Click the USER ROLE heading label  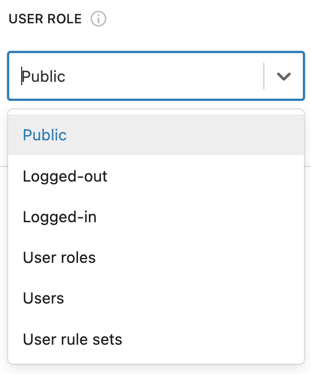tap(45, 19)
